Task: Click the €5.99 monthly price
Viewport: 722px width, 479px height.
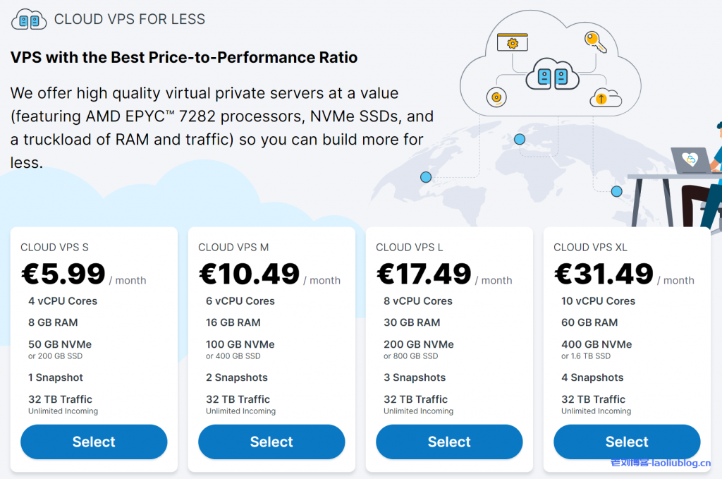Action: point(63,274)
